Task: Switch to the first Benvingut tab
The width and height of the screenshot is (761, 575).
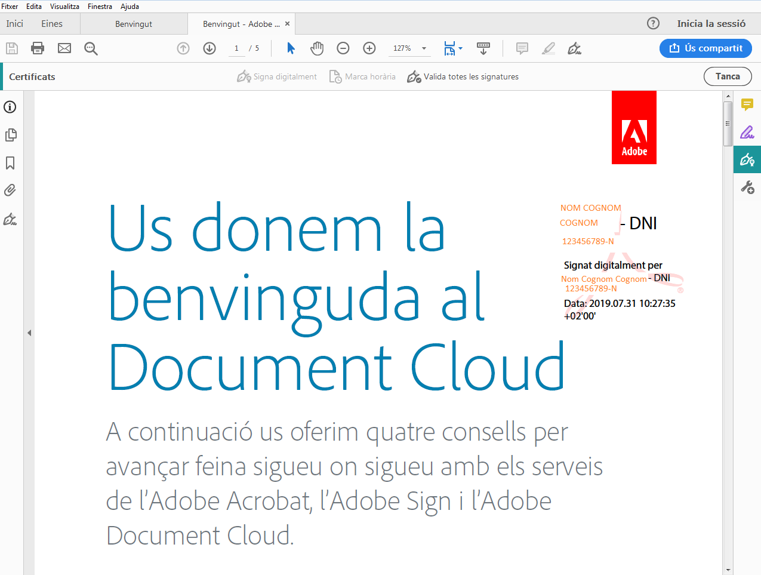Action: click(x=134, y=24)
